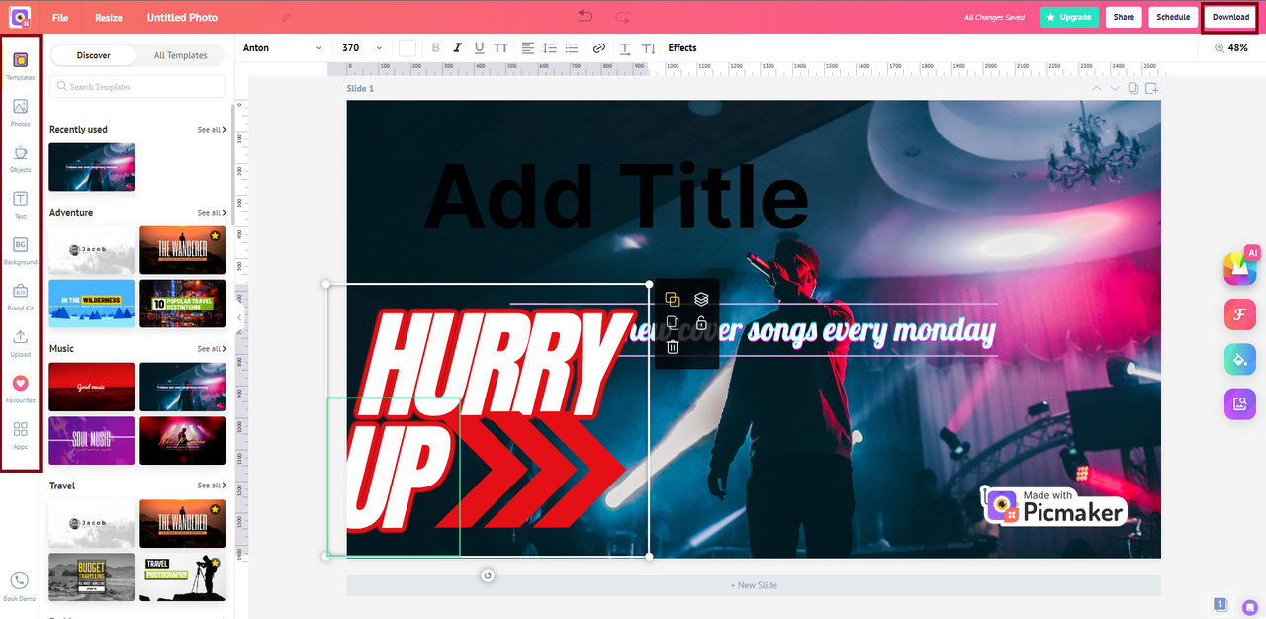Toggle underline text formatting
The image size is (1266, 619).
[x=480, y=47]
